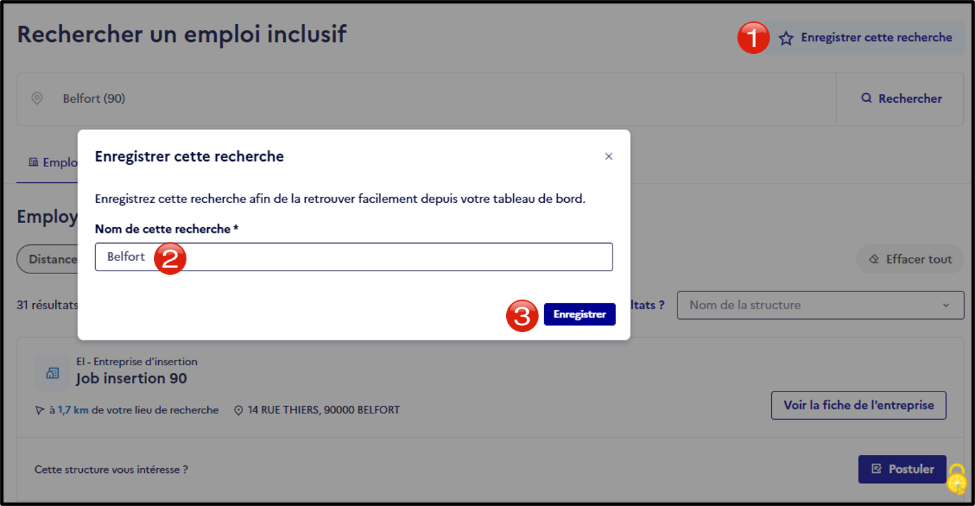Click the map pin icon by 14 Rue Thiers
975x506 pixels.
(x=239, y=411)
